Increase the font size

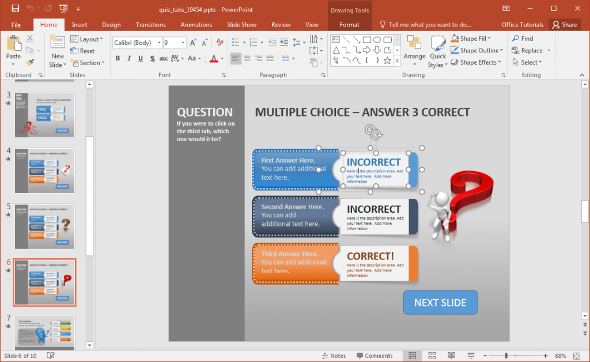coord(193,42)
